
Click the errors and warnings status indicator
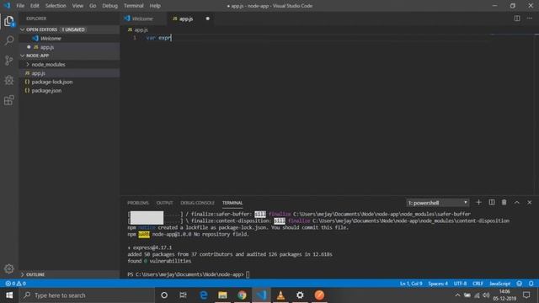coord(15,284)
